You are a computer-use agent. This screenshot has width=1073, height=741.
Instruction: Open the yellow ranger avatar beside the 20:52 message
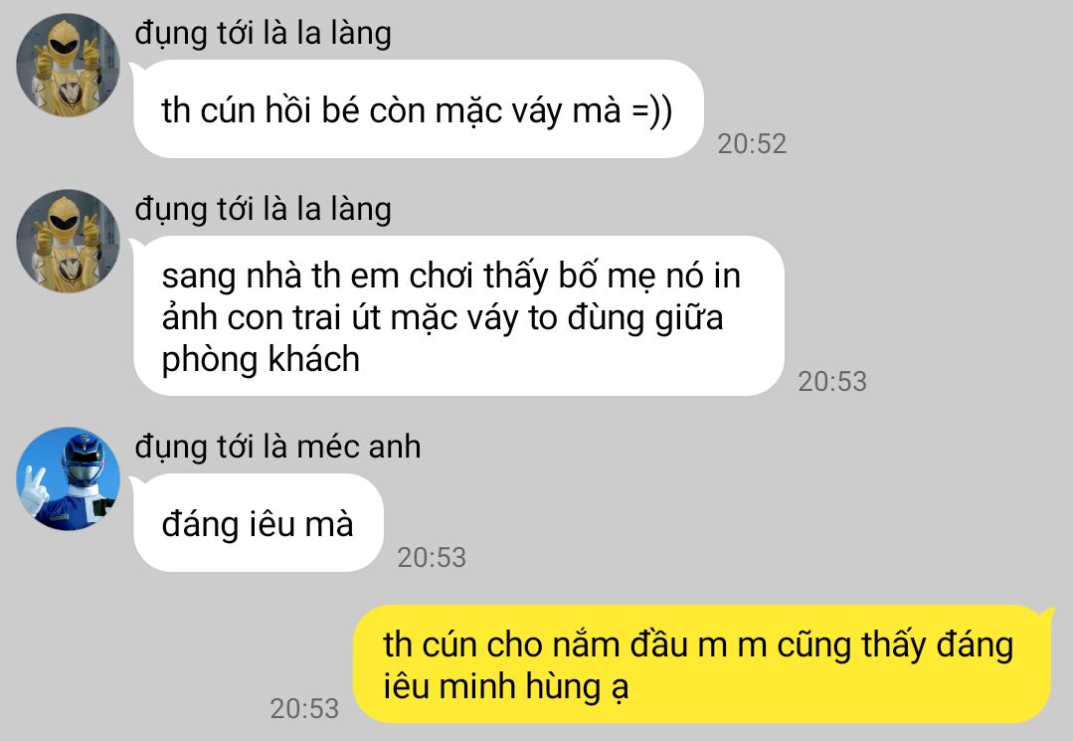click(68, 65)
